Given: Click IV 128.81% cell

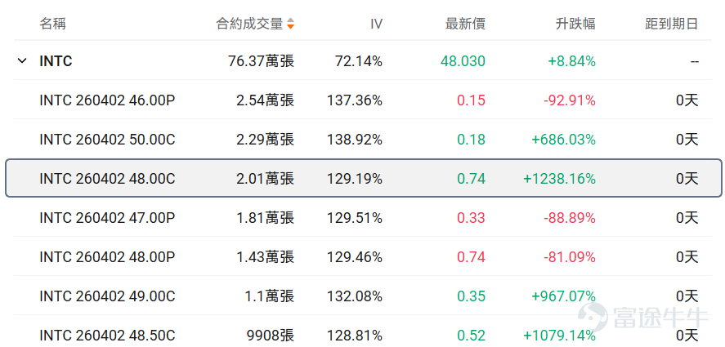Looking at the screenshot, I should click(355, 335).
